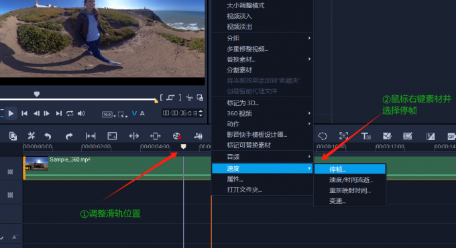Choose 标记可替换素材 menu entry
Image resolution: width=456 pixels, height=248 pixels.
tap(249, 145)
